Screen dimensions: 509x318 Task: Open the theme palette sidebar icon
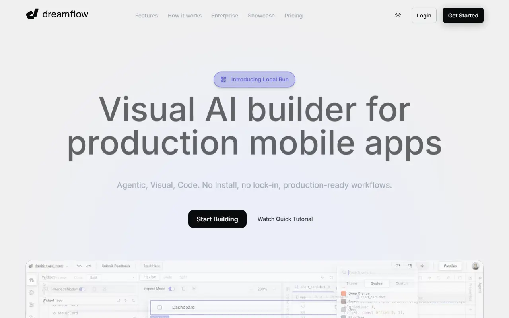coord(31,293)
